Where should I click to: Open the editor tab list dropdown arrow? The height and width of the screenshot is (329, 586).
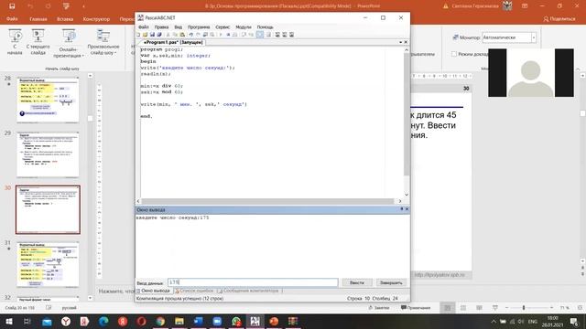pyautogui.click(x=401, y=42)
